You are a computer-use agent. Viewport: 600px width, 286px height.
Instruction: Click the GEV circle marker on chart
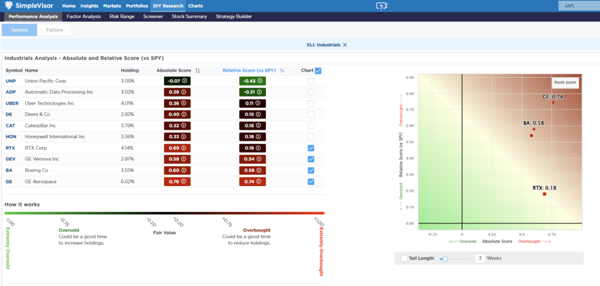[x=531, y=136]
